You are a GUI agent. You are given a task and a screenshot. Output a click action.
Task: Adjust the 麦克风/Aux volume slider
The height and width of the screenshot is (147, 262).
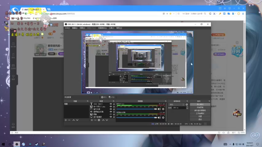pos(137,109)
